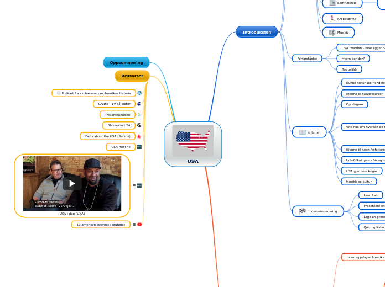Open the link icon beside the USA i dag video
This screenshot has height=287, width=385.
[139, 186]
